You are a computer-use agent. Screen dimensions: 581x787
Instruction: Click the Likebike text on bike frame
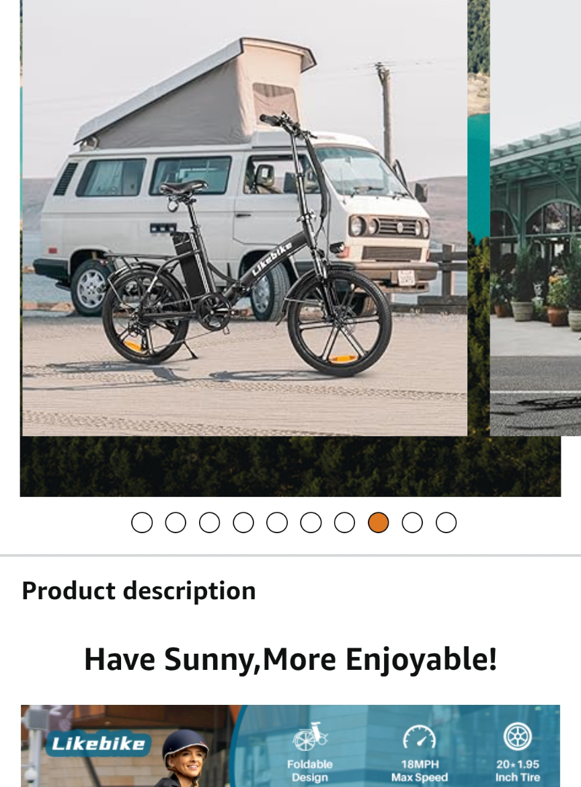271,259
